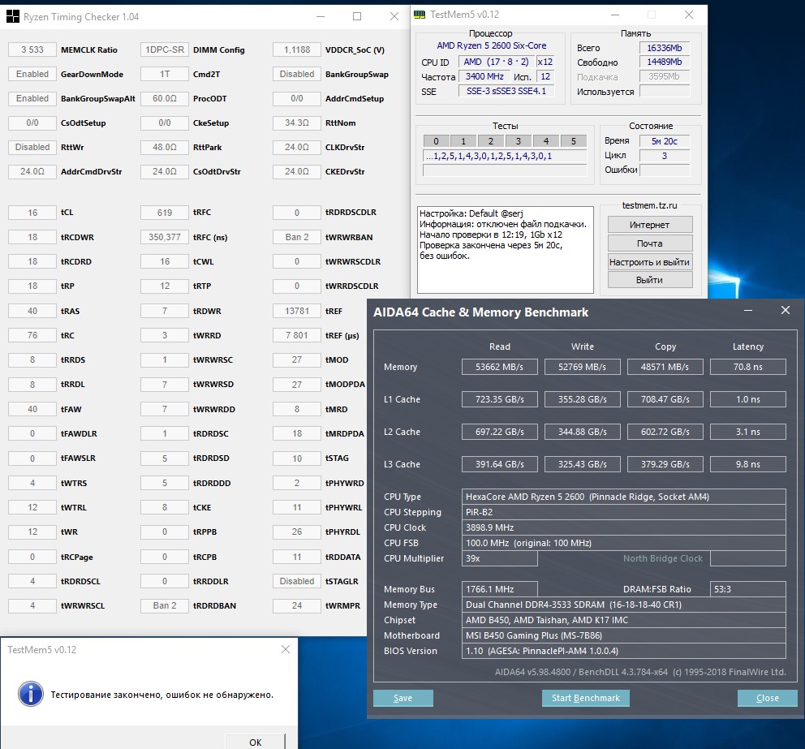This screenshot has height=749, width=805.
Task: Click the Memory Type DDR4-3533 field
Action: point(624,605)
